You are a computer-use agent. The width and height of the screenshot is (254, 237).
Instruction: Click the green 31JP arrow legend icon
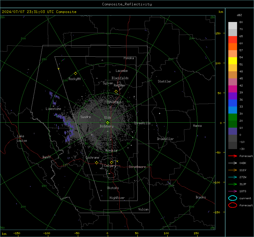point(233,184)
